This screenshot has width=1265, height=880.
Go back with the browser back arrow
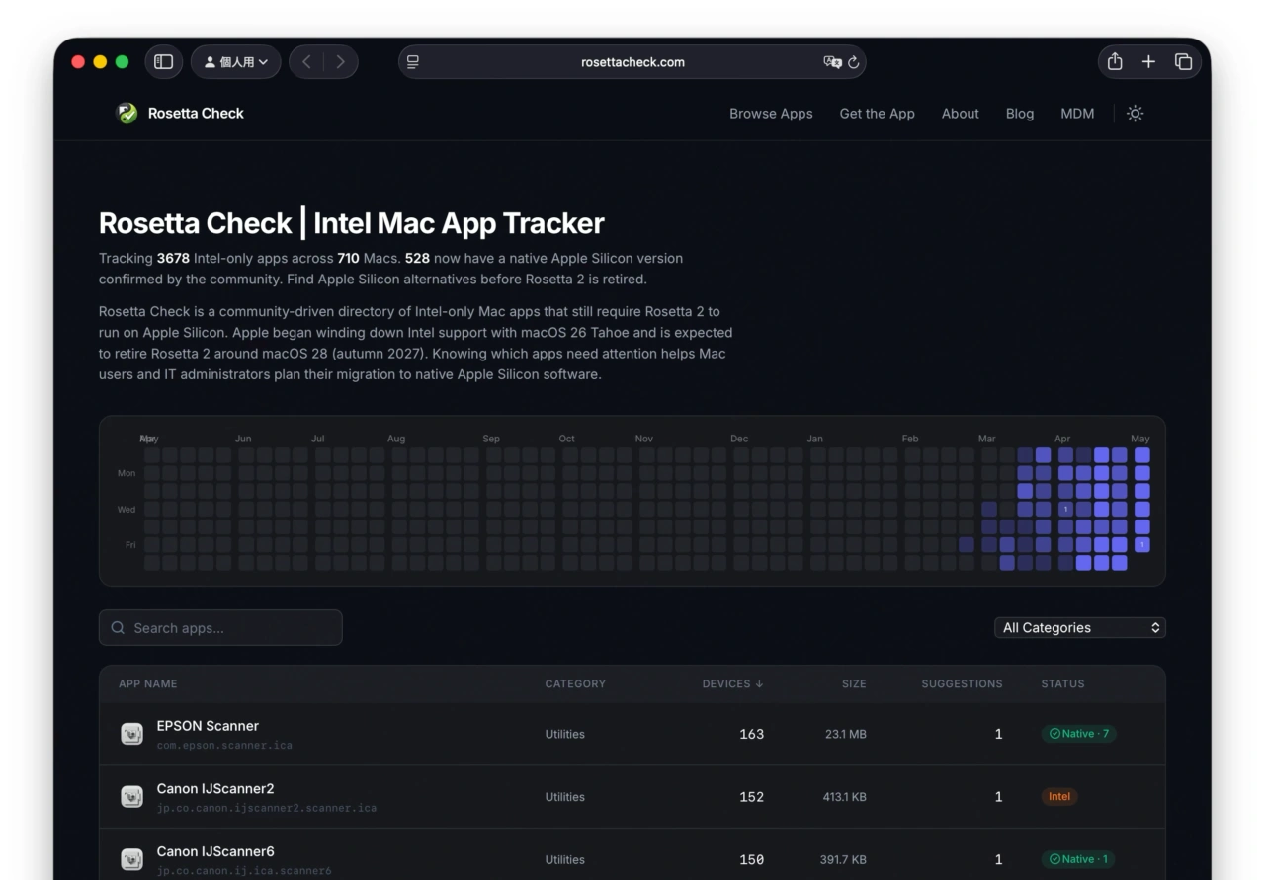(306, 62)
